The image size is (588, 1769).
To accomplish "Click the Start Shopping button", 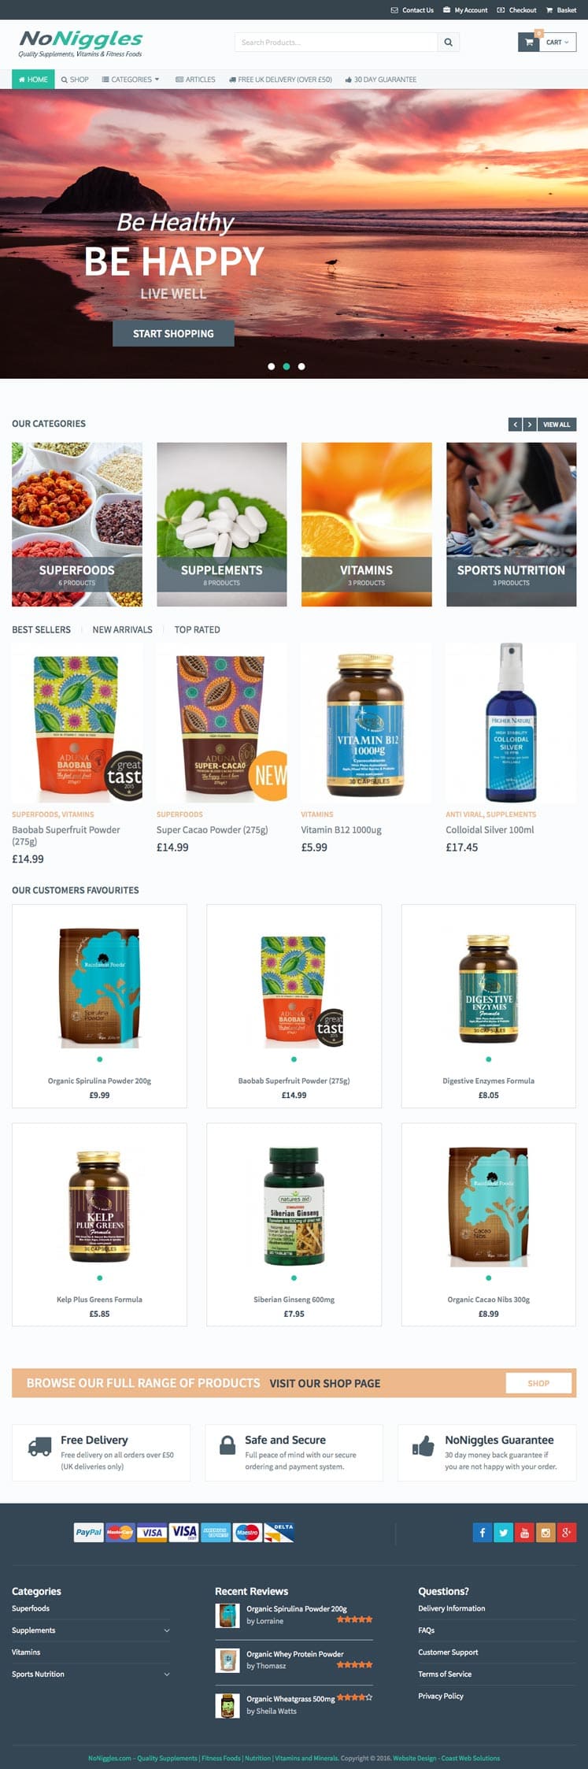I will coord(173,334).
